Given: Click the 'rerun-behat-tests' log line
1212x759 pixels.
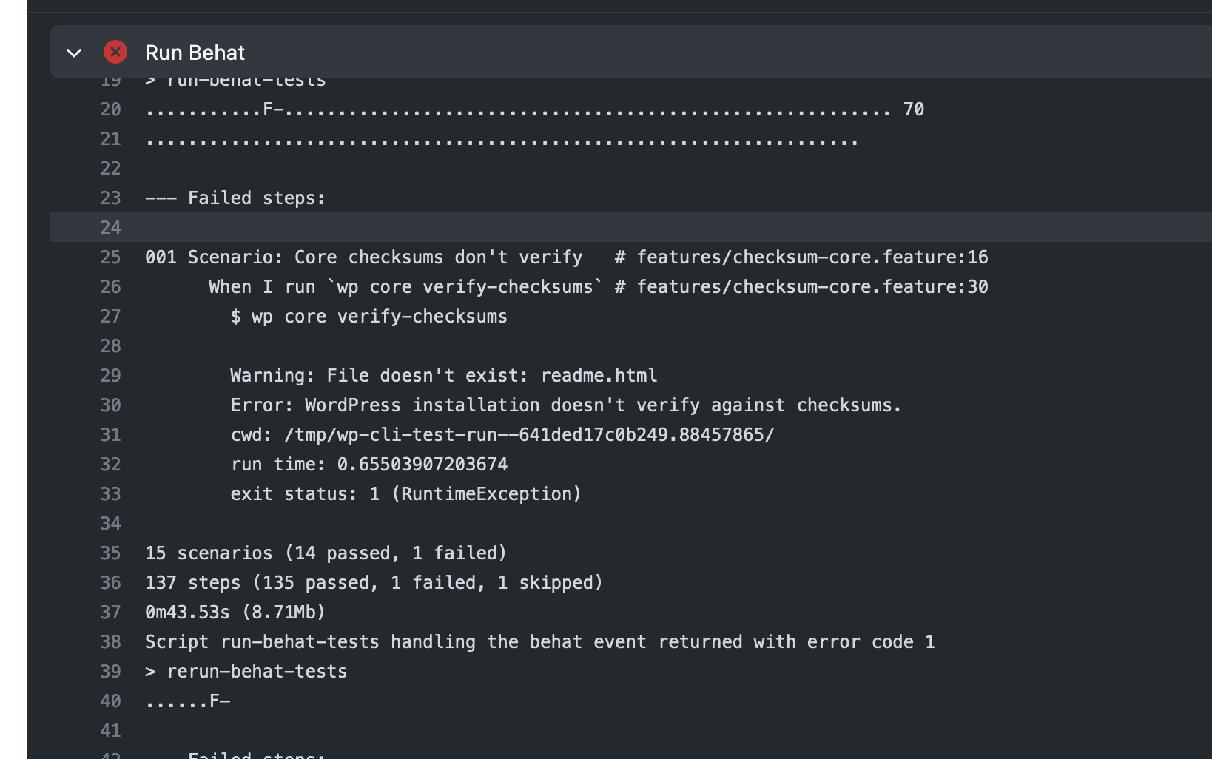Looking at the screenshot, I should (x=246, y=672).
